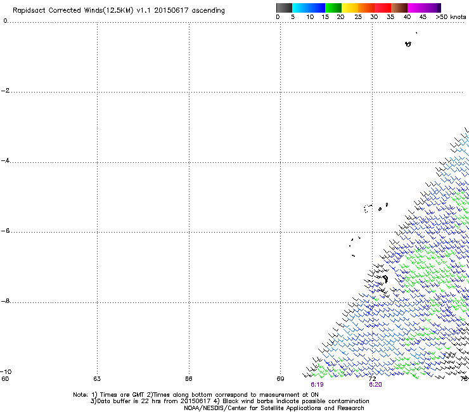Click the magenta 40-45 knots legend color

point(416,8)
